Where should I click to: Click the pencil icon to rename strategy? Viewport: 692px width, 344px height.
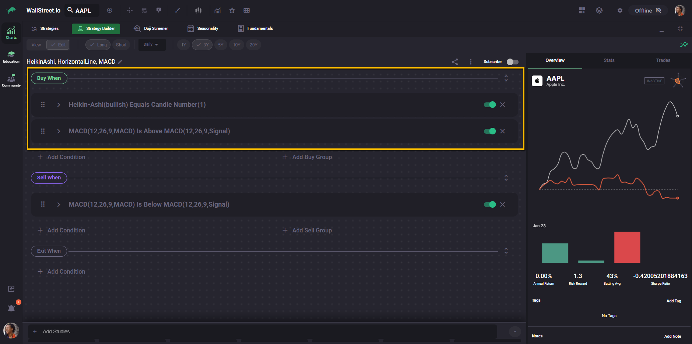coord(120,62)
